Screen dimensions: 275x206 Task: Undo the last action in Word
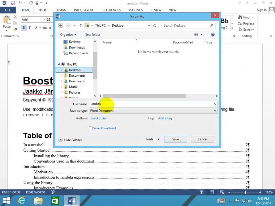click(x=20, y=3)
